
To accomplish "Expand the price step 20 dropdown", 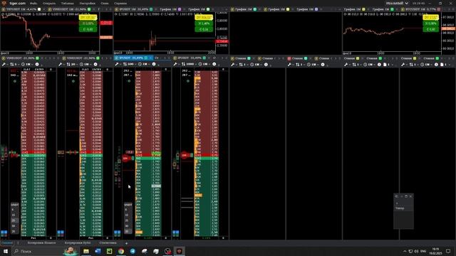I will coord(72,64).
